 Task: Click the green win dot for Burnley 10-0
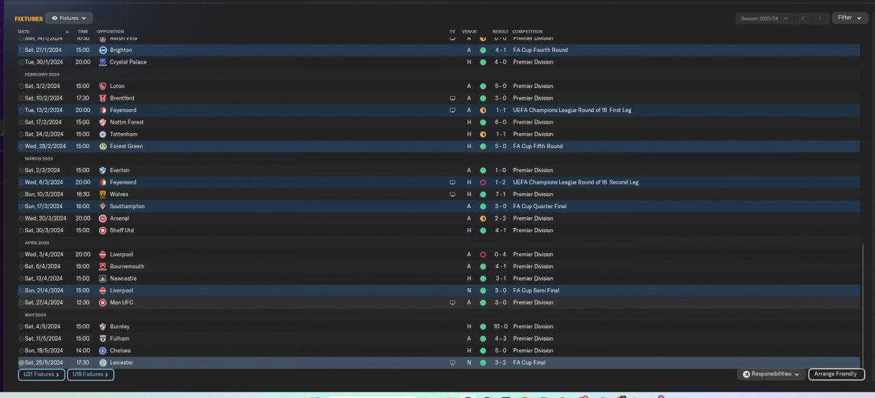(483, 326)
